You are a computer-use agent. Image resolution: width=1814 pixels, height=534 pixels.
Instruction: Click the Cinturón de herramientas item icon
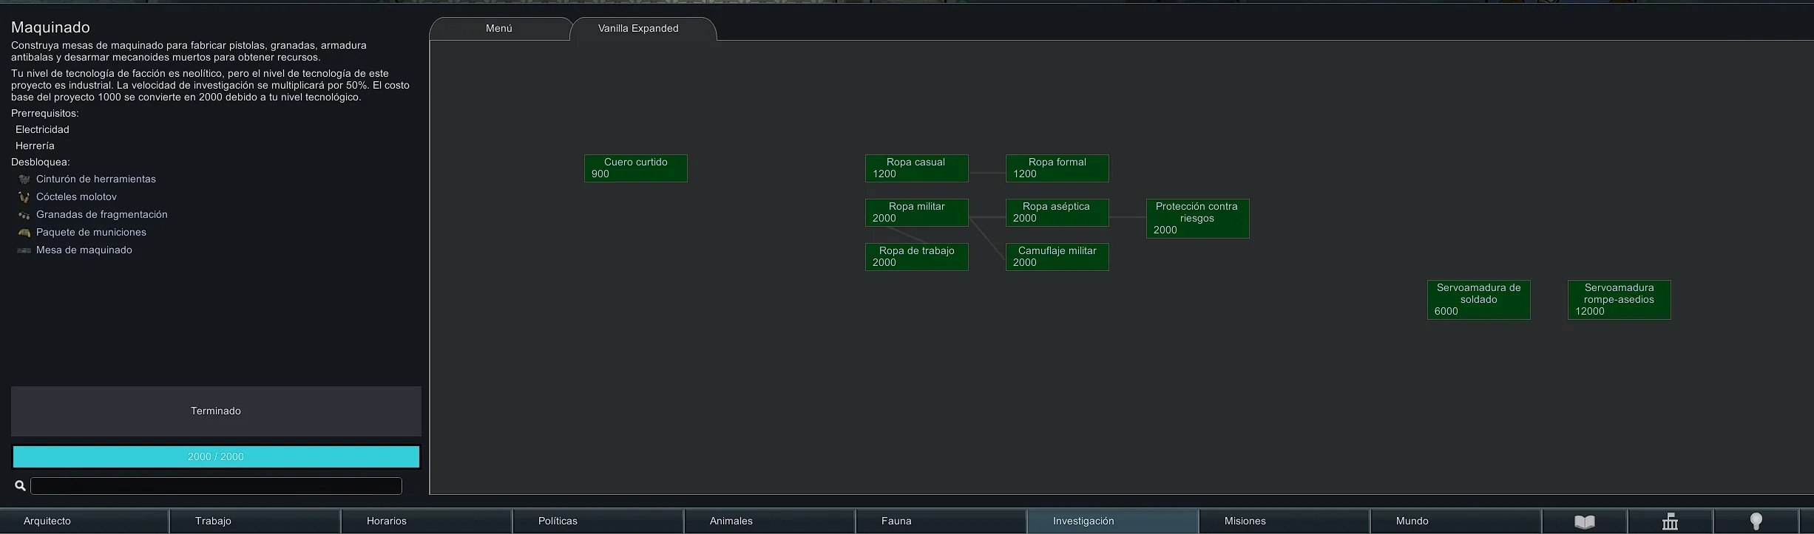click(24, 179)
